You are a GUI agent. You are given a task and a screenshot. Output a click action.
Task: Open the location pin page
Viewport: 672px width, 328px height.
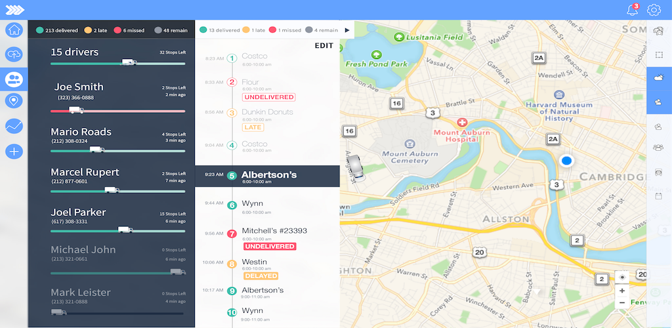click(14, 101)
